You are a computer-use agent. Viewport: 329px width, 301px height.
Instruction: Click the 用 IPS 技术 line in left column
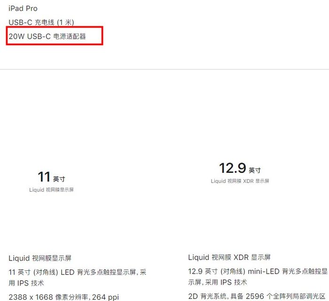tap(26, 283)
